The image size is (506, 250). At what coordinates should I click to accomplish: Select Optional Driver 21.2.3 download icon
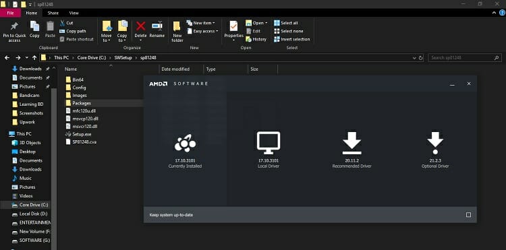pyautogui.click(x=435, y=143)
